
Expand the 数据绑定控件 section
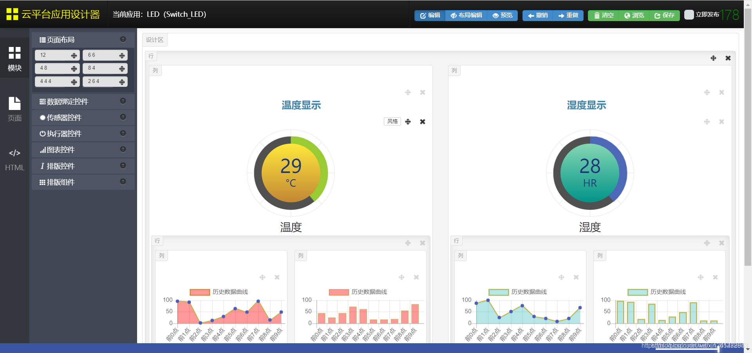[83, 101]
